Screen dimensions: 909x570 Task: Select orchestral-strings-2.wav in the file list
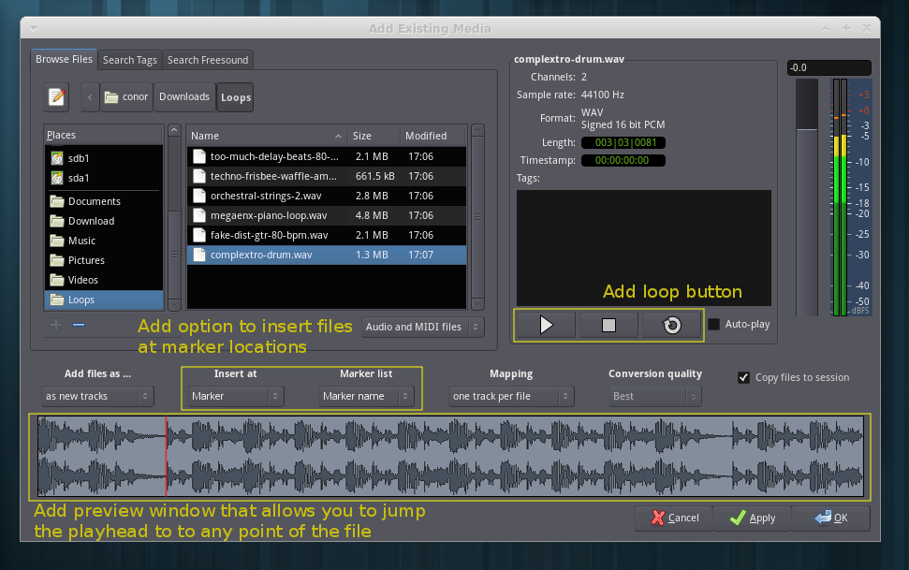266,196
